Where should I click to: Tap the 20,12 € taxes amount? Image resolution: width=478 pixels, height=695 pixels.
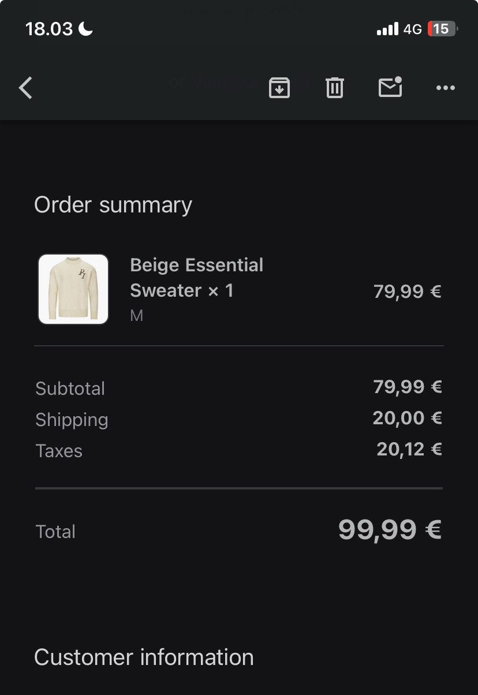pyautogui.click(x=409, y=449)
